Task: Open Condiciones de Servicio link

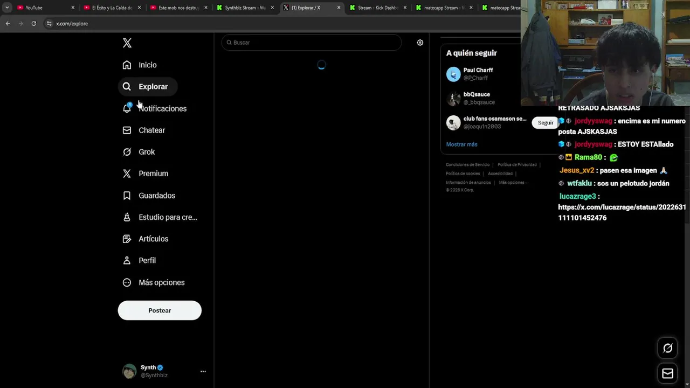Action: point(467,165)
